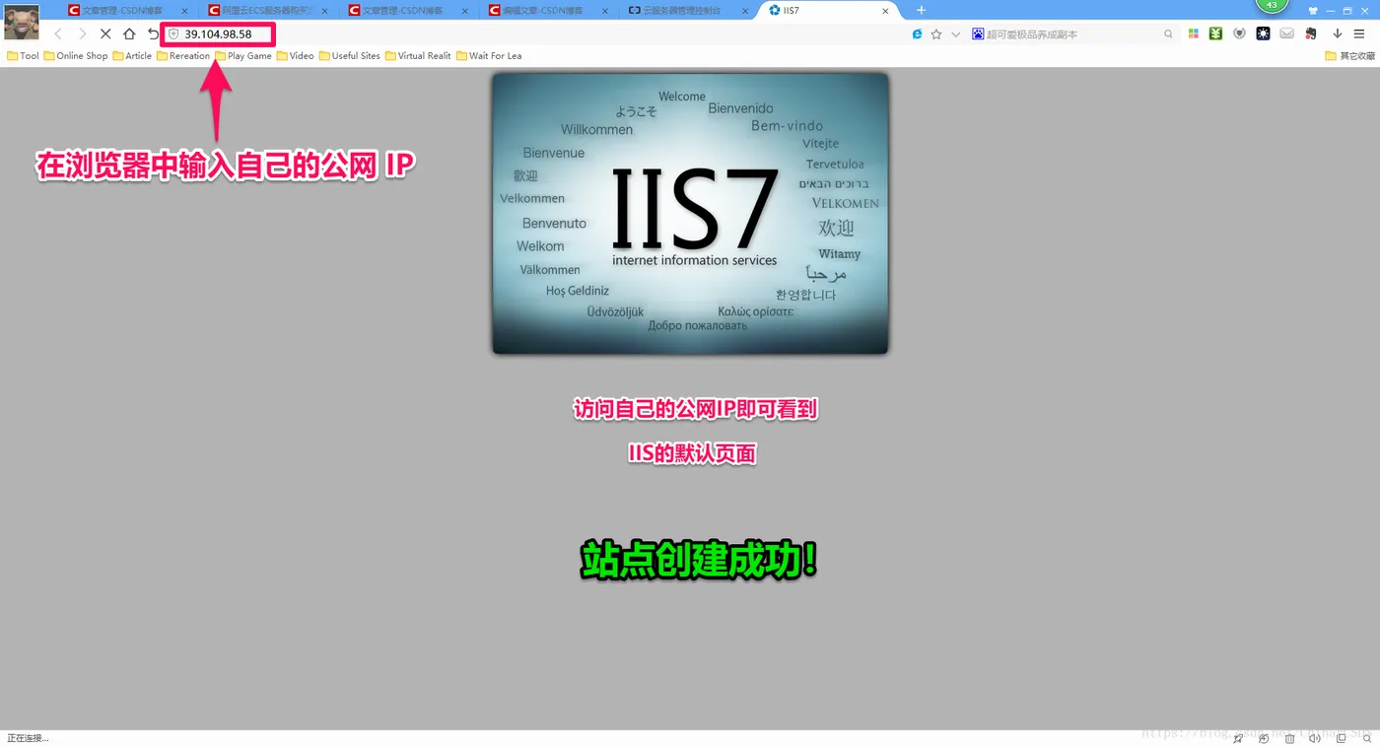Image resolution: width=1380 pixels, height=747 pixels.
Task: Switch to the first 文章管理-CSDN博客 tab
Action: pos(123,10)
